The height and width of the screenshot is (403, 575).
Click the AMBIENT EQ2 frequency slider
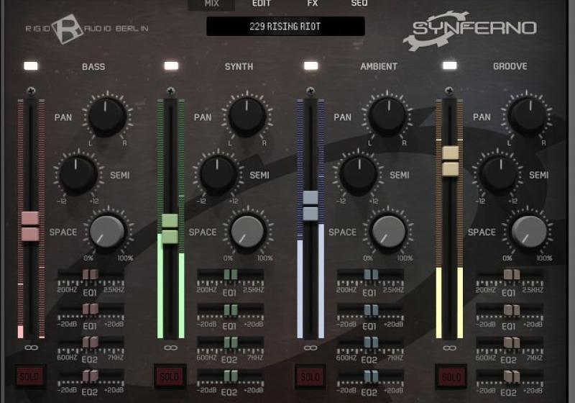tap(371, 343)
